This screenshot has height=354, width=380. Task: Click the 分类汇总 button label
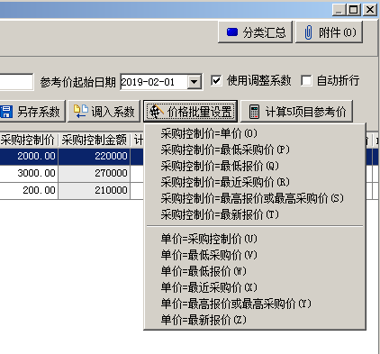tap(264, 32)
